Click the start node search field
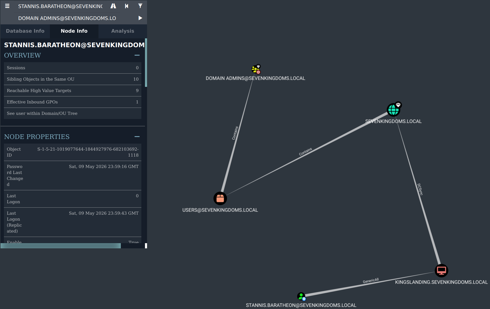Viewport: 490px width, 309px height. point(60,6)
